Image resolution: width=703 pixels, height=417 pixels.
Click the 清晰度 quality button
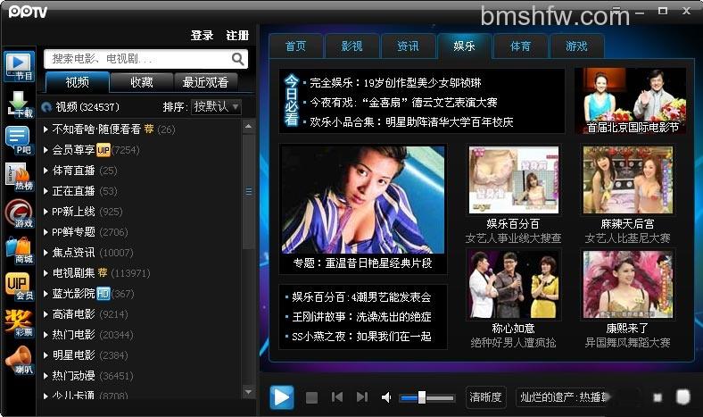click(486, 397)
